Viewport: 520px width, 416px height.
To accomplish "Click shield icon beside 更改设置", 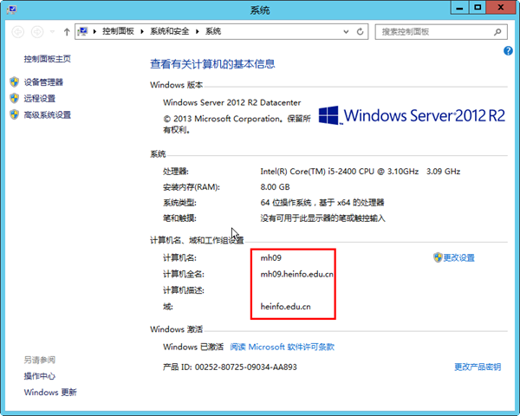I will pos(438,257).
